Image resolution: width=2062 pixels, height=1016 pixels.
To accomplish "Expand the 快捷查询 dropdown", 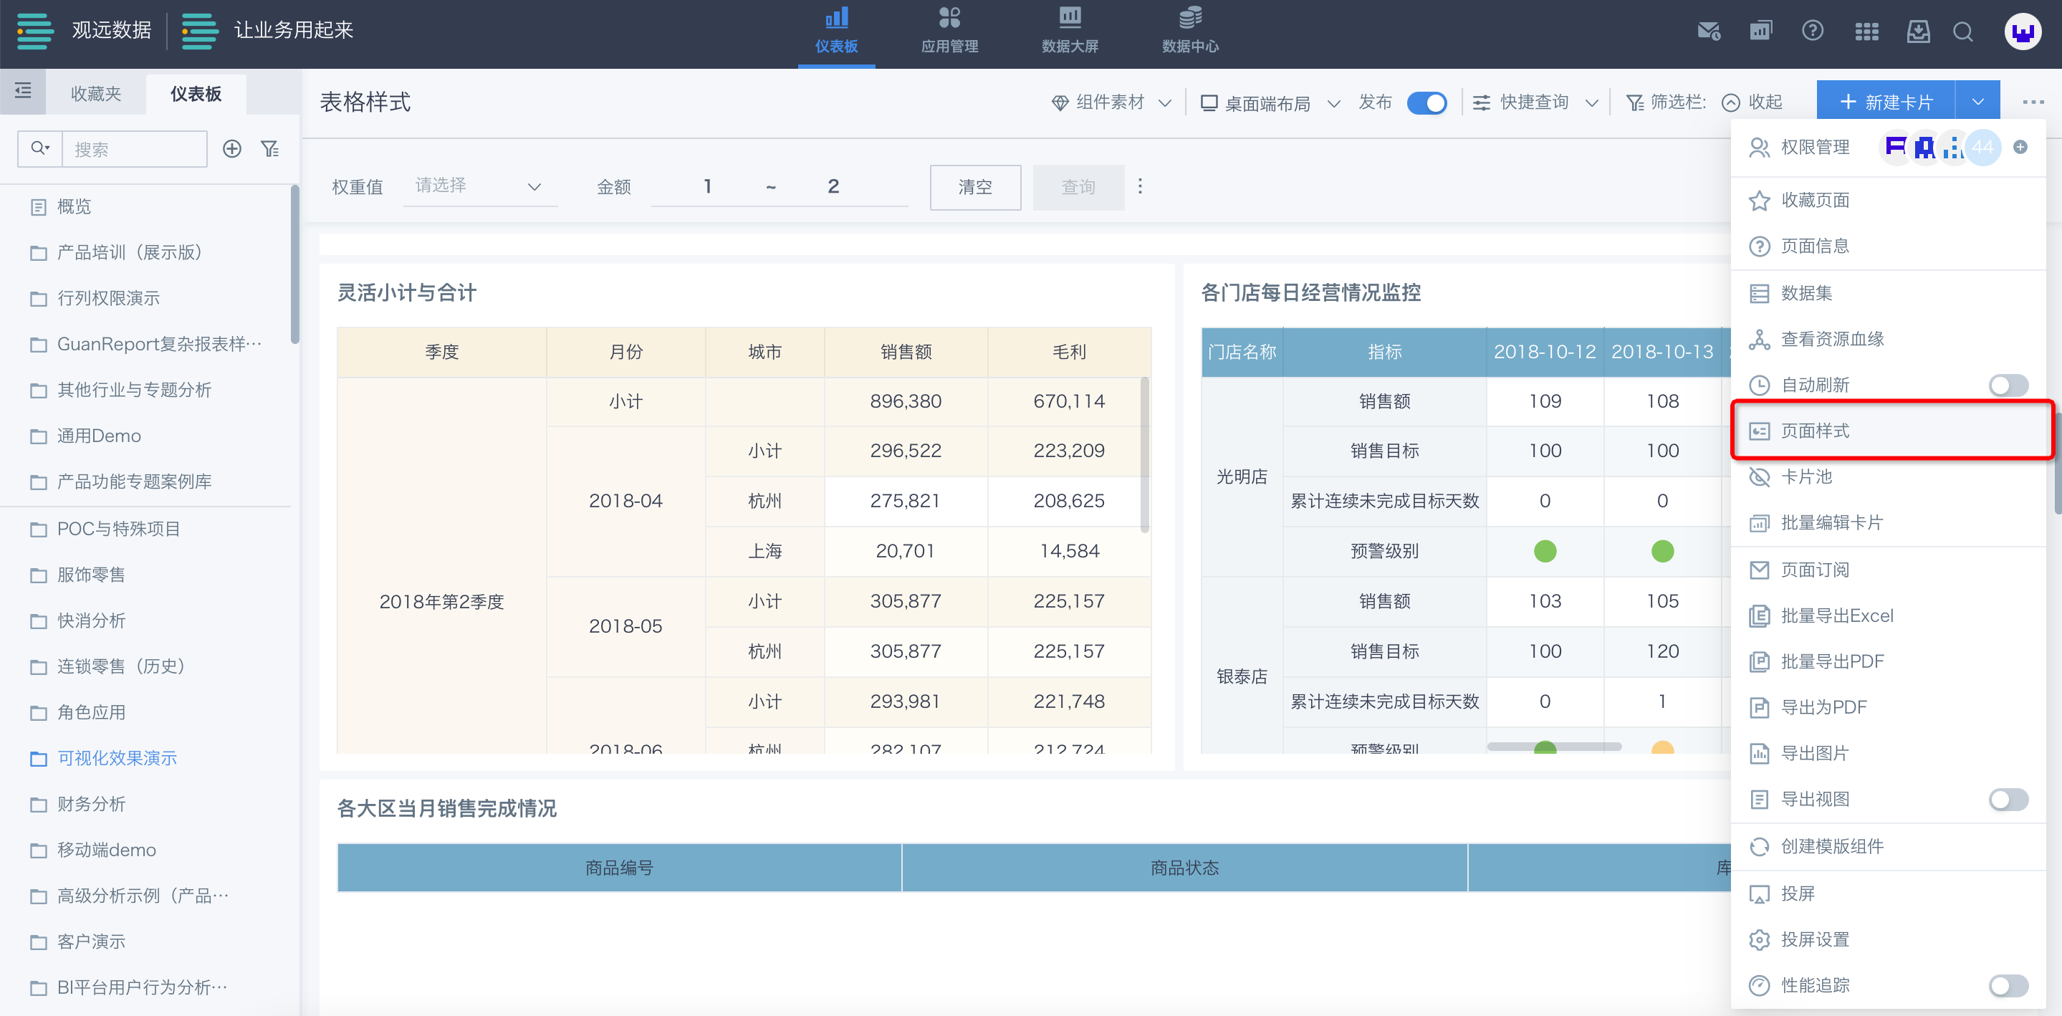I will tap(1535, 102).
